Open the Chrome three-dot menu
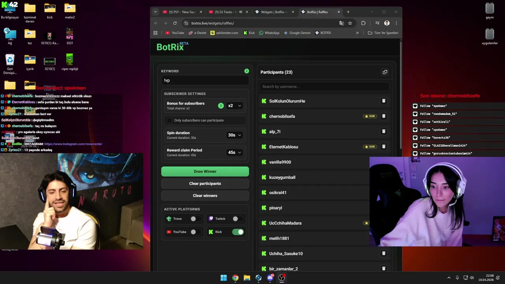The width and height of the screenshot is (505, 284). tap(396, 23)
